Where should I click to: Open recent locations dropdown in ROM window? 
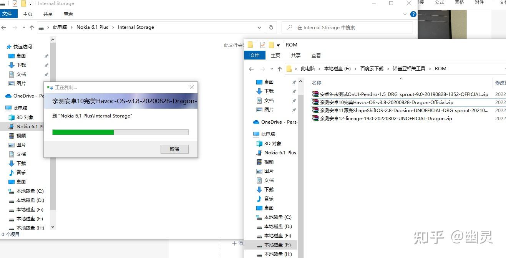click(x=272, y=69)
